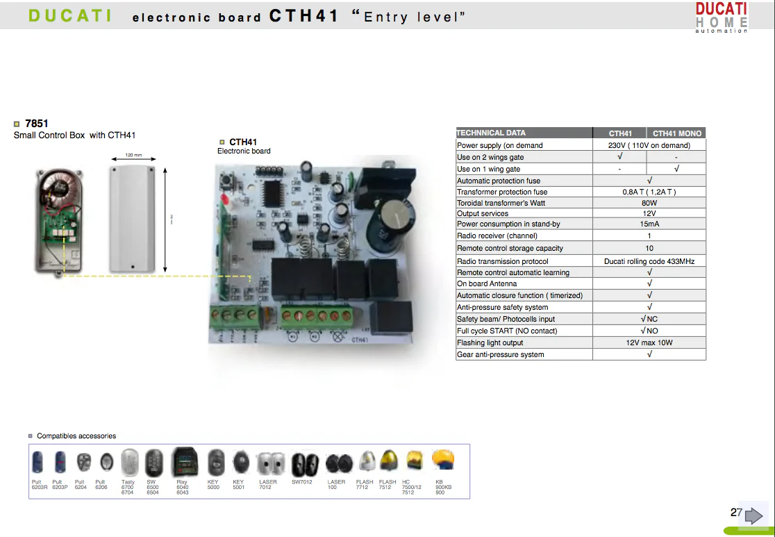
Task: Select the KEY 5000 key switch icon
Action: (x=215, y=461)
